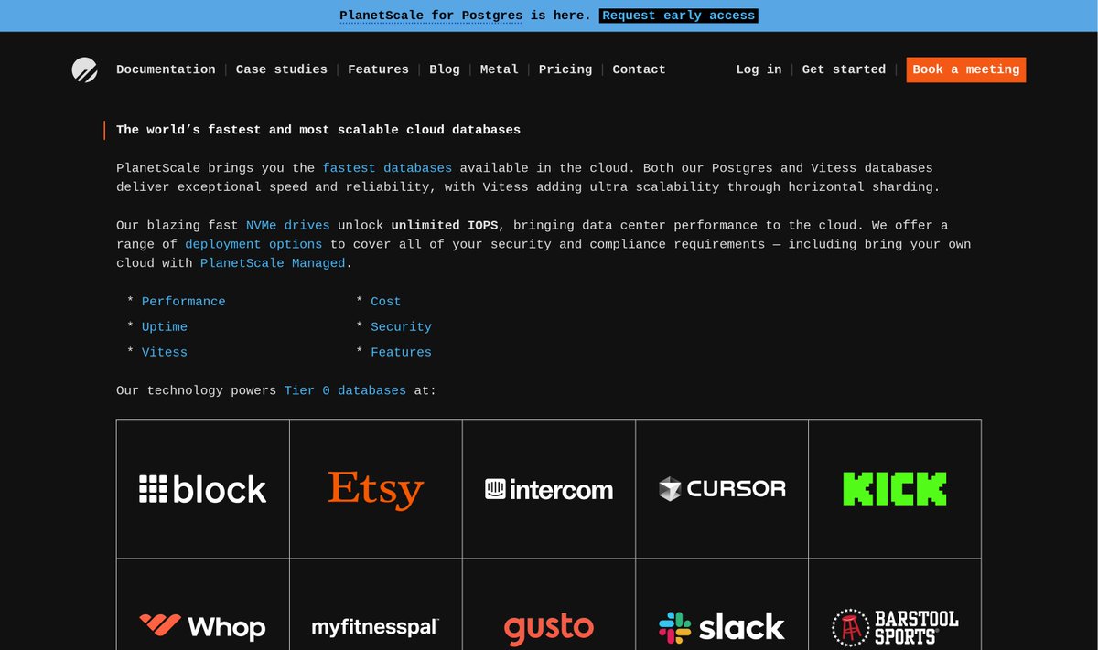The image size is (1098, 650).
Task: Click the Cursor logo tile
Action: click(x=722, y=489)
